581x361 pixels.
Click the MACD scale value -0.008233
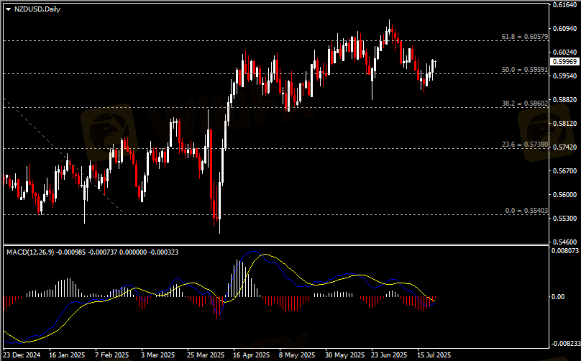pyautogui.click(x=565, y=344)
